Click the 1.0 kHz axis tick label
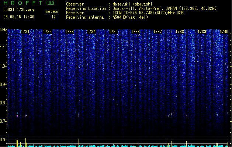This screenshot has width=232, height=147. coord(3,66)
